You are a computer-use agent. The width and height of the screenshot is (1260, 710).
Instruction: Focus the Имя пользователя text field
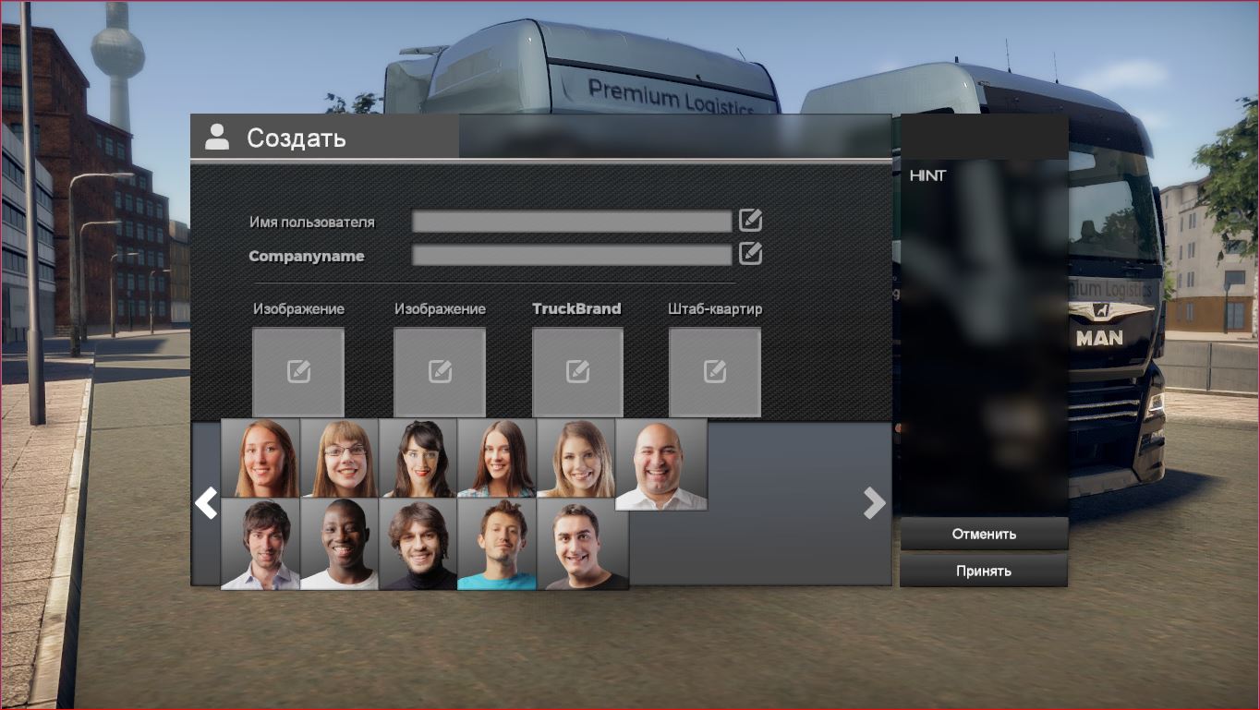click(x=571, y=222)
